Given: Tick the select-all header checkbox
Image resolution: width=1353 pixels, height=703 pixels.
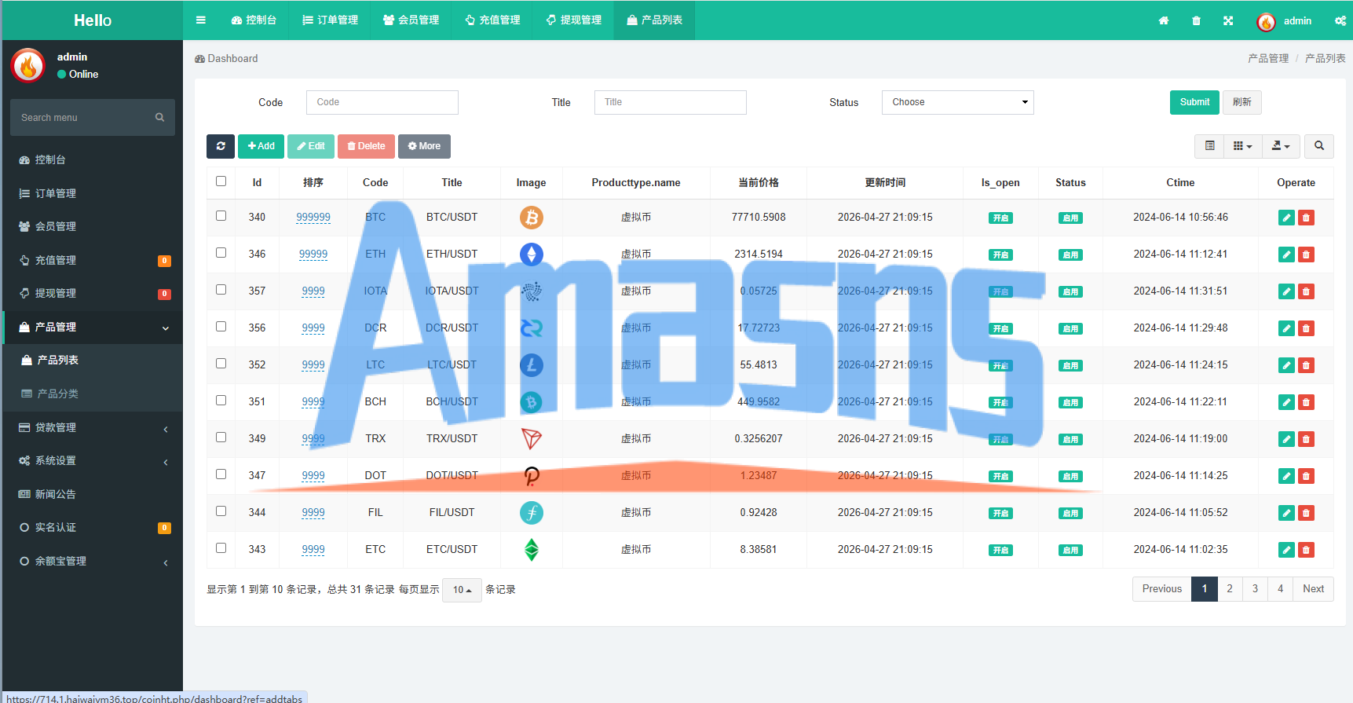Looking at the screenshot, I should [x=221, y=181].
